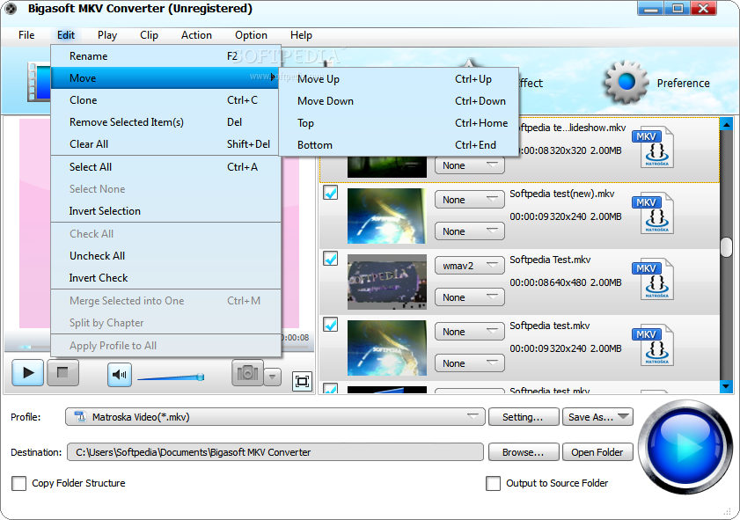Select thumbnail of Softpedia test(new).mkv

pos(387,216)
